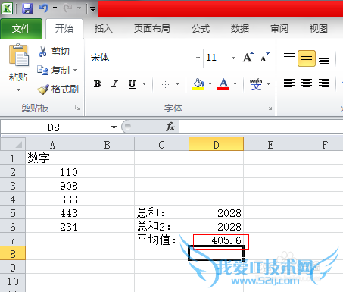
Task: Save the workbook with floppy icon
Action: [27, 8]
